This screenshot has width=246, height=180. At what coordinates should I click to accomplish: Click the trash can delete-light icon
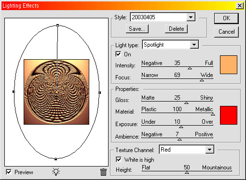click(x=103, y=172)
